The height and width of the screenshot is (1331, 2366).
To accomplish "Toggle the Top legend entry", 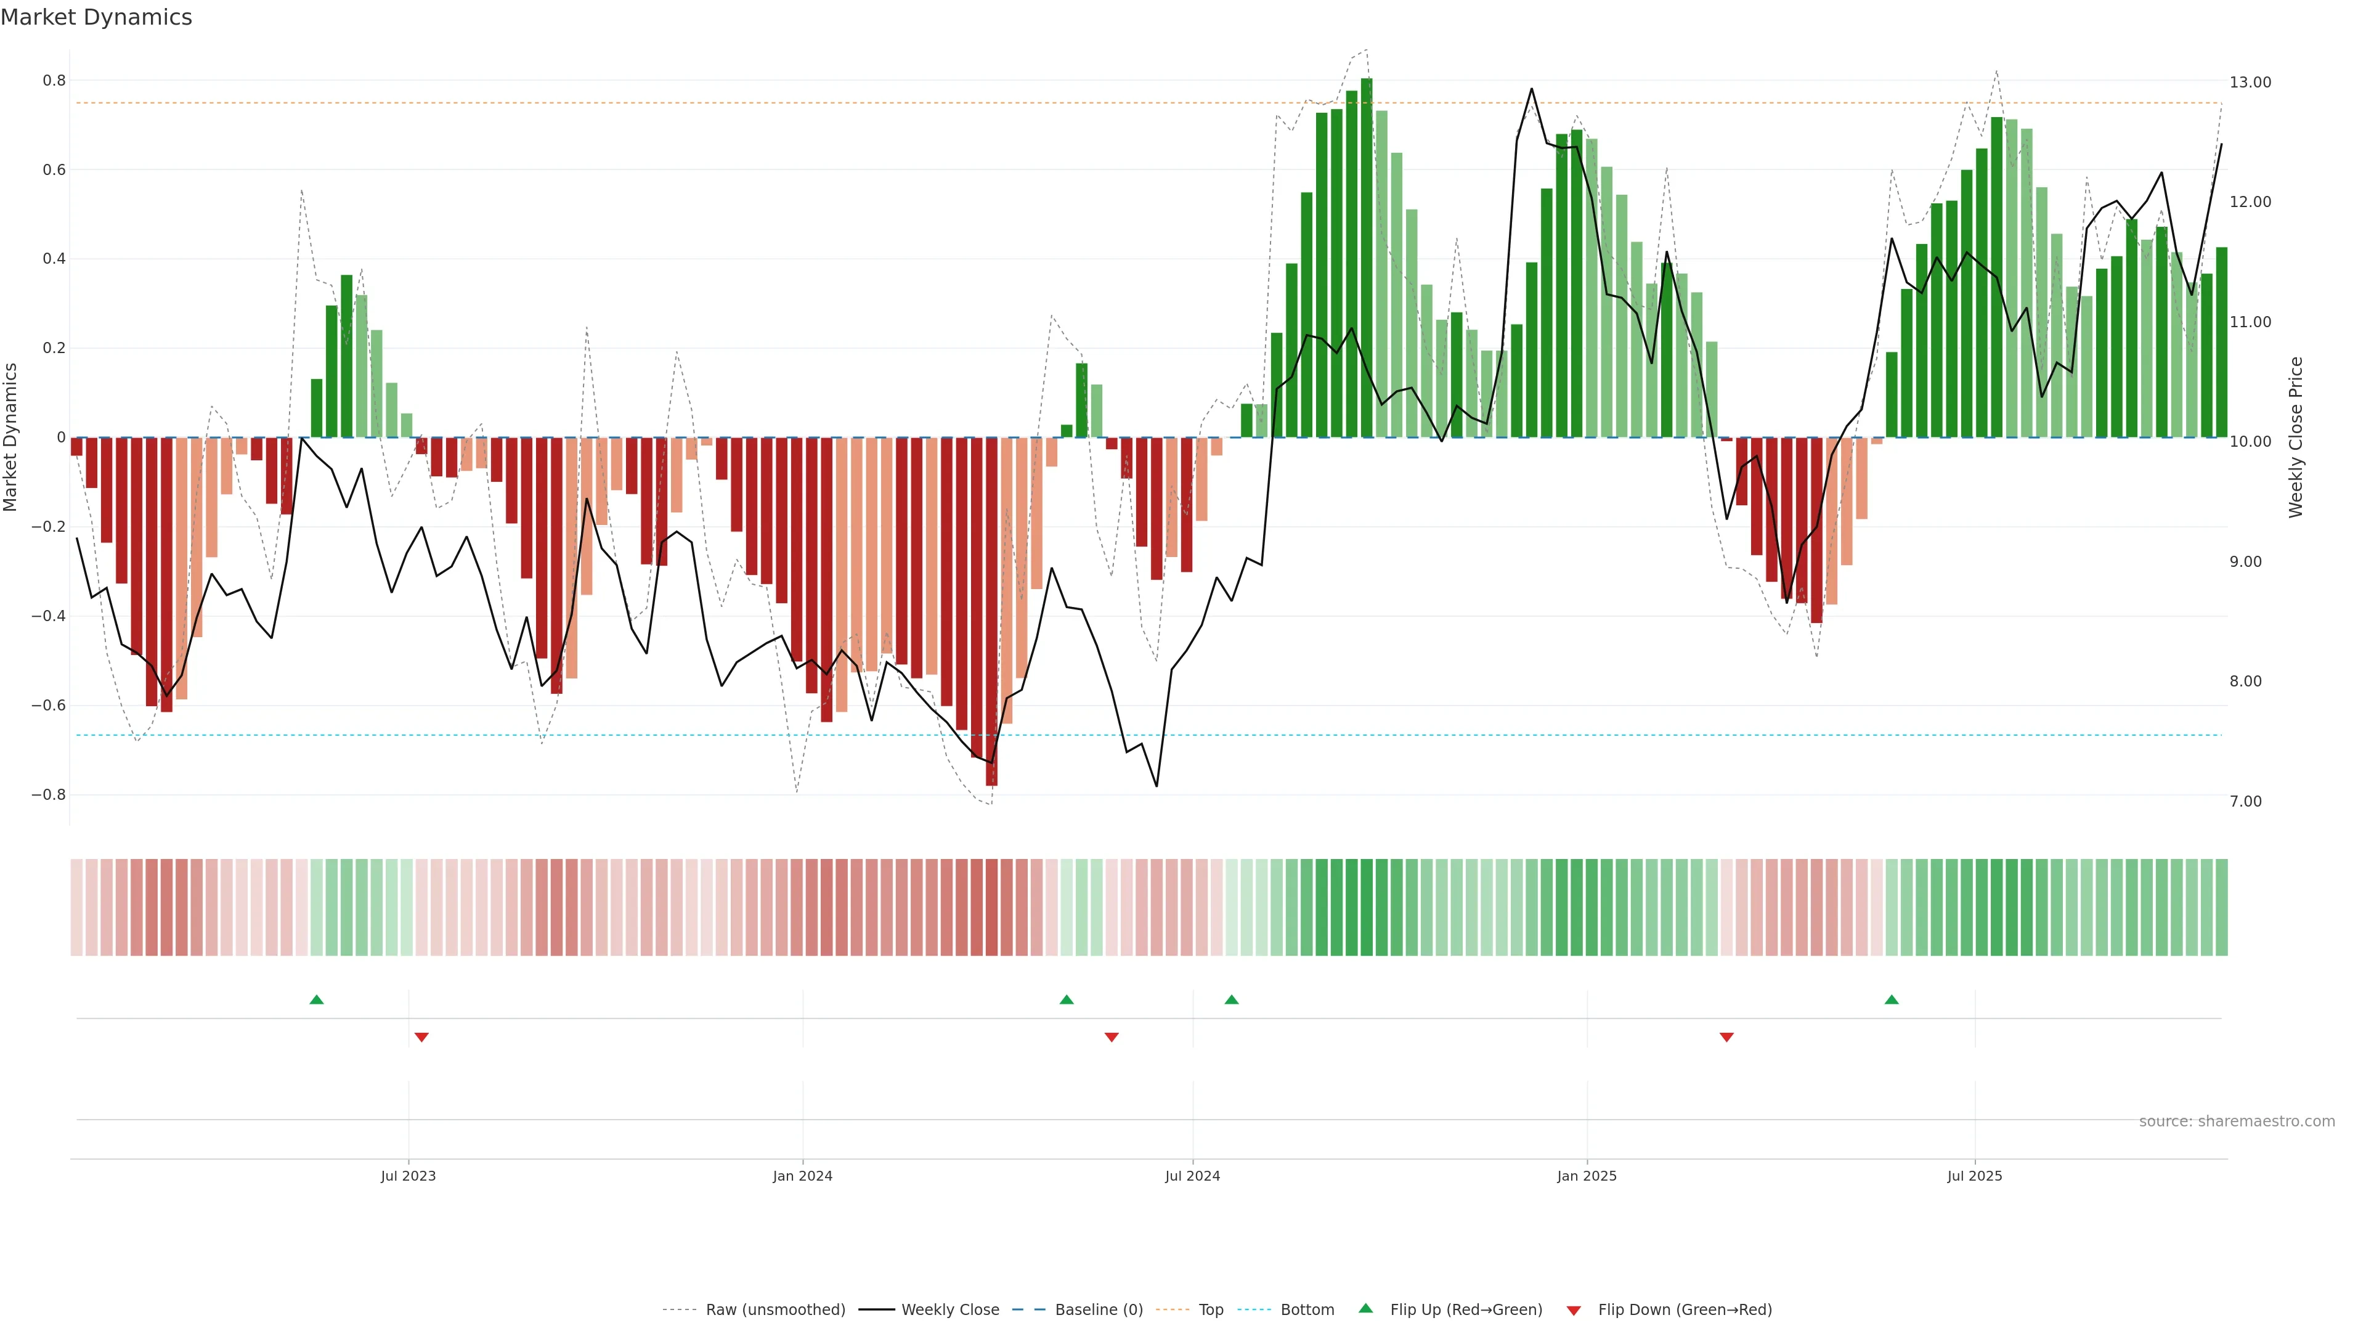I will [x=1211, y=1310].
